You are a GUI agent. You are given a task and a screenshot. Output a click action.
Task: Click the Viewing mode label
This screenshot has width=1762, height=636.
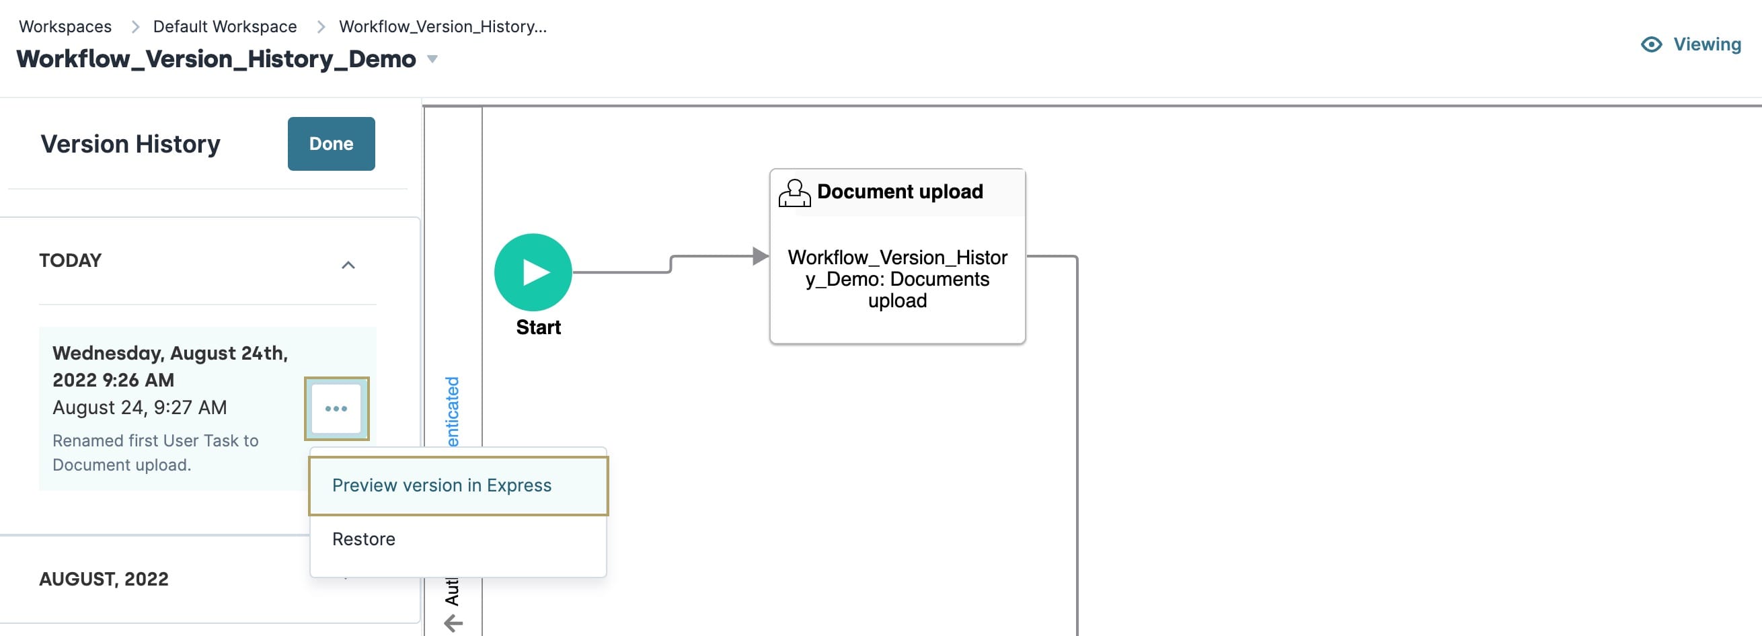(1708, 44)
